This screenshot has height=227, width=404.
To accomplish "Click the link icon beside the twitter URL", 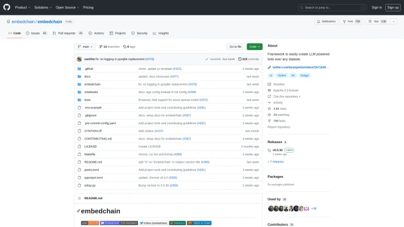I will click(x=269, y=68).
